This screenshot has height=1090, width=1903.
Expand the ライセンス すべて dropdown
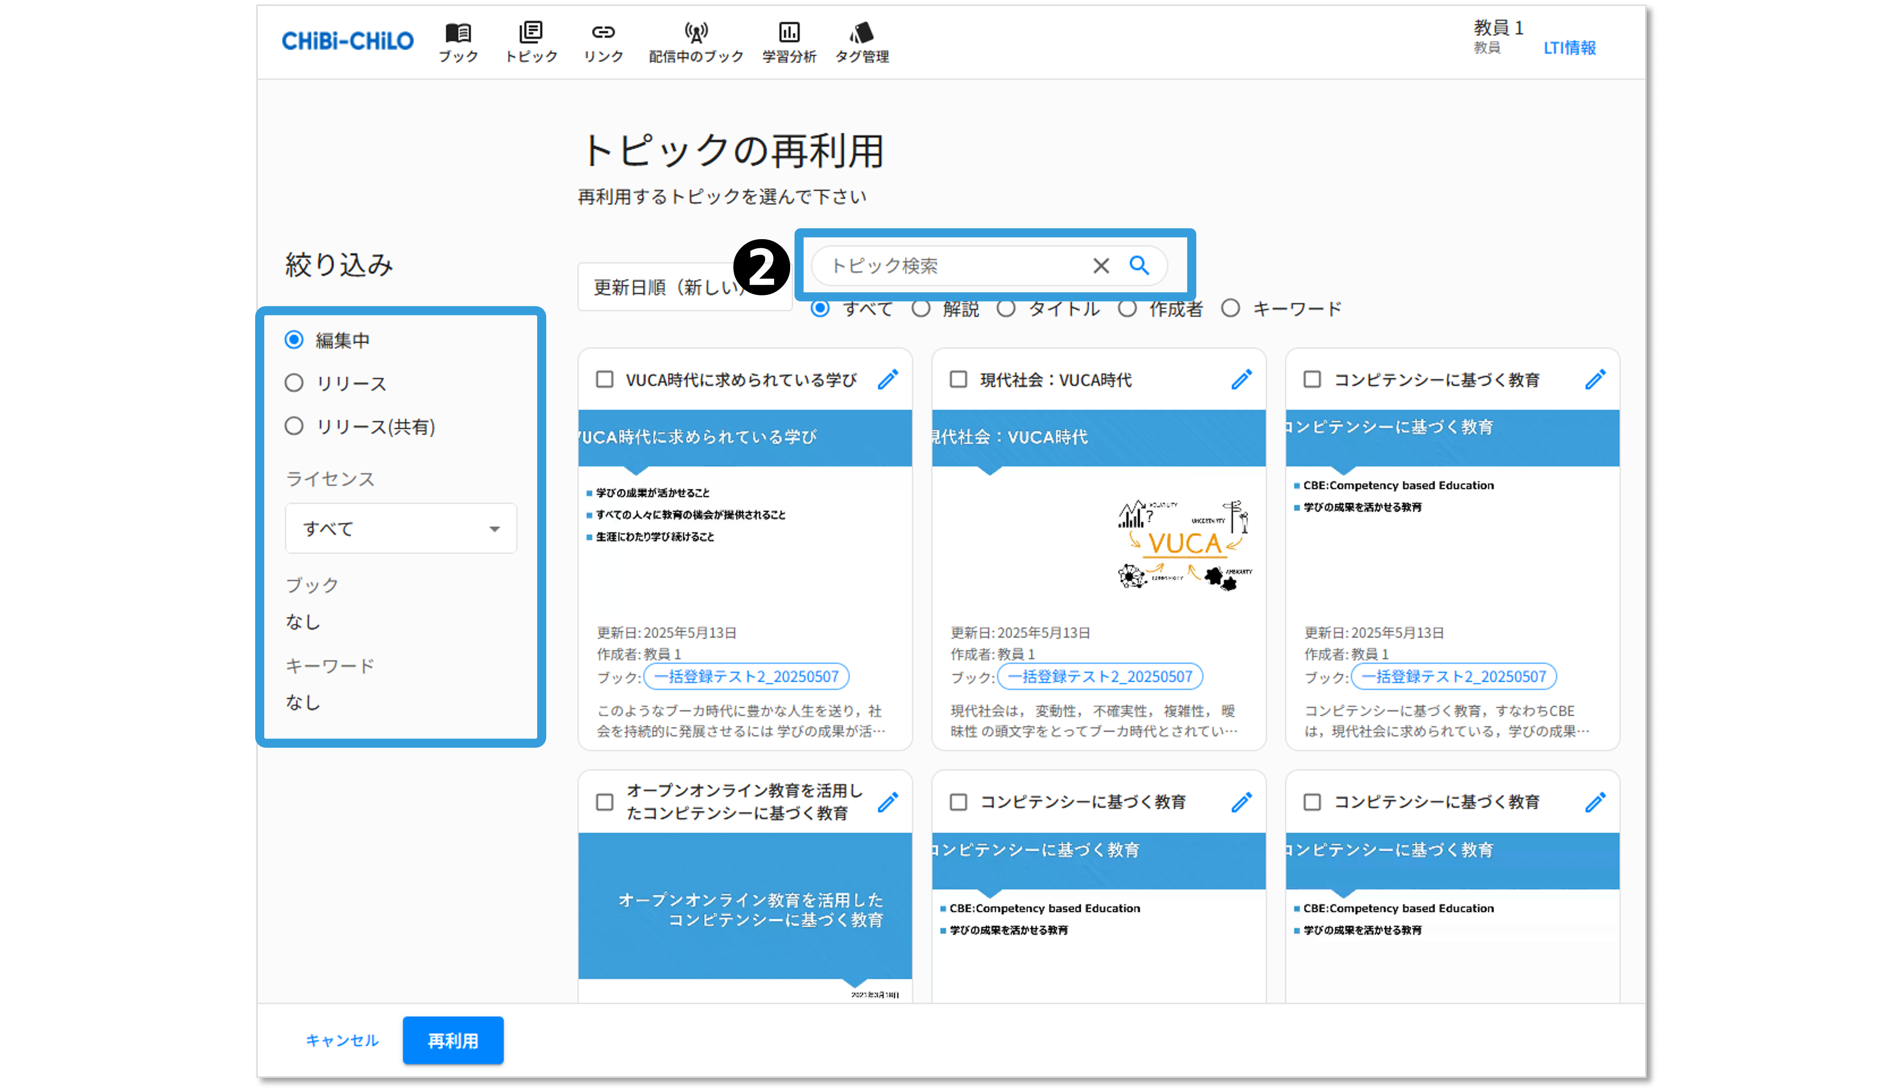[x=401, y=529]
